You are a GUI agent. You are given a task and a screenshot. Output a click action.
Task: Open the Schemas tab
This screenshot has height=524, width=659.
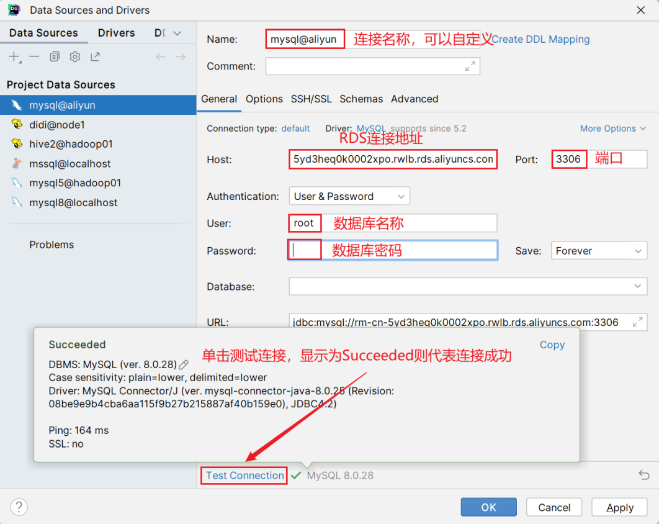click(361, 99)
